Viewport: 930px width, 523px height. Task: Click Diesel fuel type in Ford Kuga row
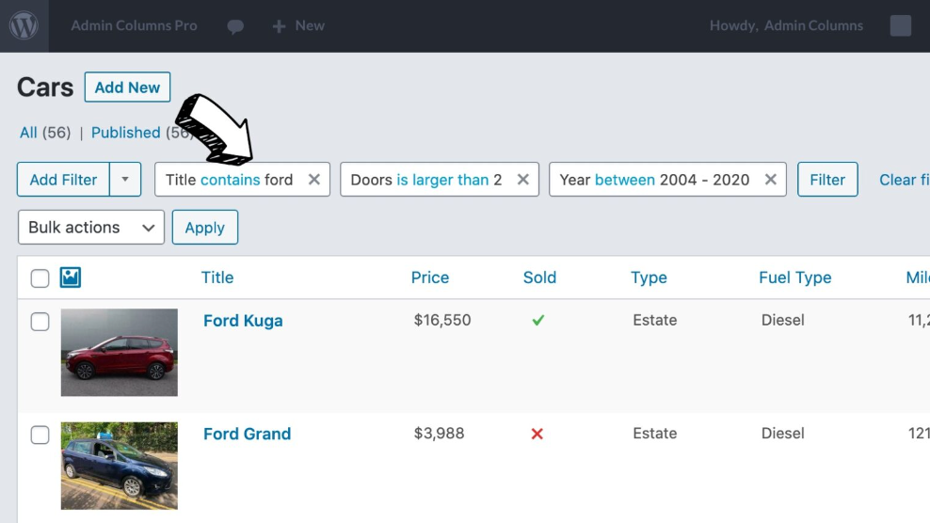[x=783, y=320]
